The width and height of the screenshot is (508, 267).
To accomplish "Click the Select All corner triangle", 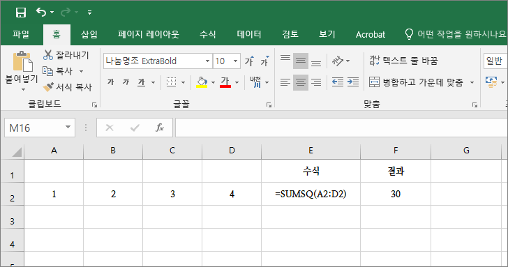I will pyautogui.click(x=17, y=151).
